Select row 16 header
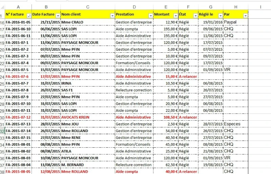Screen dimensions: 271x174 [2, 23]
